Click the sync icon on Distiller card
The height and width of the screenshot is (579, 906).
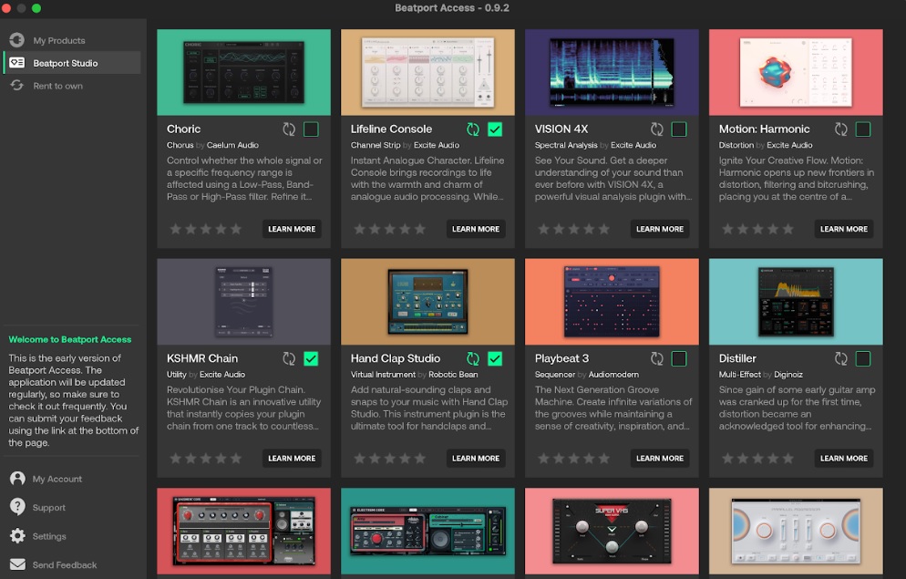[x=840, y=359]
